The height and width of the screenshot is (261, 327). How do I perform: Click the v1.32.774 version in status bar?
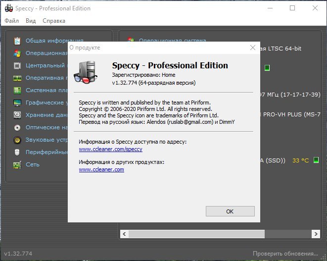coord(18,254)
